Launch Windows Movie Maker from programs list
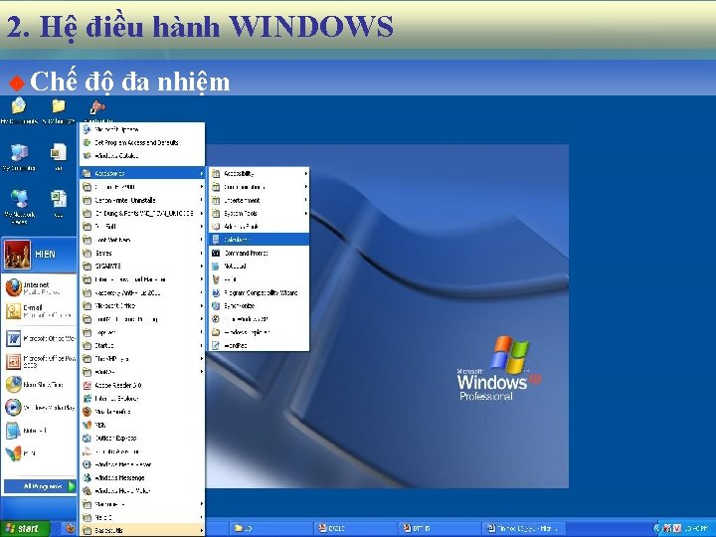 coord(142,491)
